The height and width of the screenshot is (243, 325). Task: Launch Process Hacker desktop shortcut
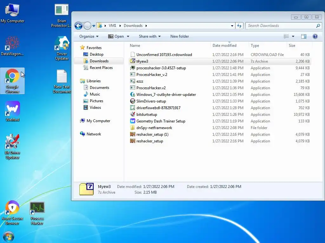coord(37,213)
